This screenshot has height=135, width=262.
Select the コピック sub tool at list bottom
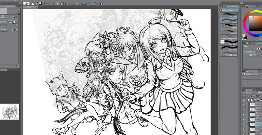click(x=229, y=54)
